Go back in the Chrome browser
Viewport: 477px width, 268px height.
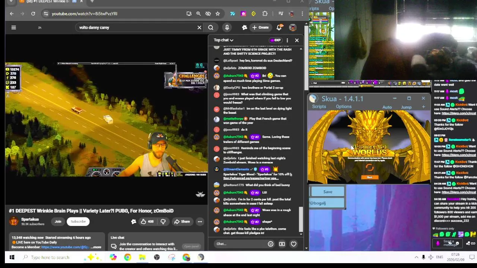[x=12, y=14]
